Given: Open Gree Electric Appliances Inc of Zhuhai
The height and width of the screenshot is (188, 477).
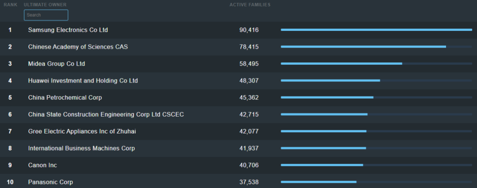Looking at the screenshot, I should [x=82, y=132].
